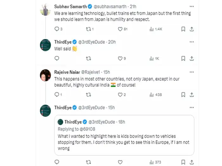Share Rajeive Naiar's tweet
The width and height of the screenshot is (222, 166).
pyautogui.click(x=192, y=94)
